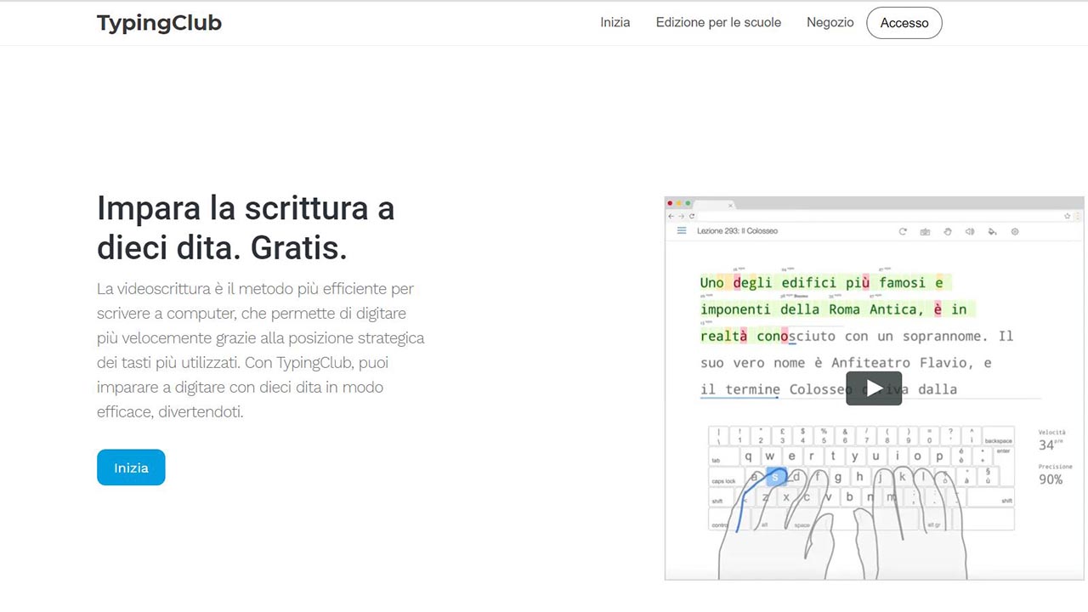
Task: Click the Accesso login button
Action: [x=904, y=23]
